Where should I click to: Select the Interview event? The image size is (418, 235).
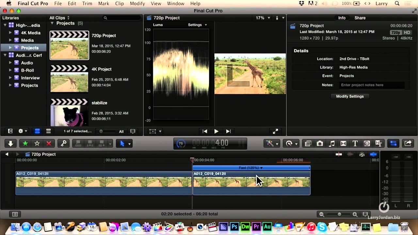click(x=30, y=78)
